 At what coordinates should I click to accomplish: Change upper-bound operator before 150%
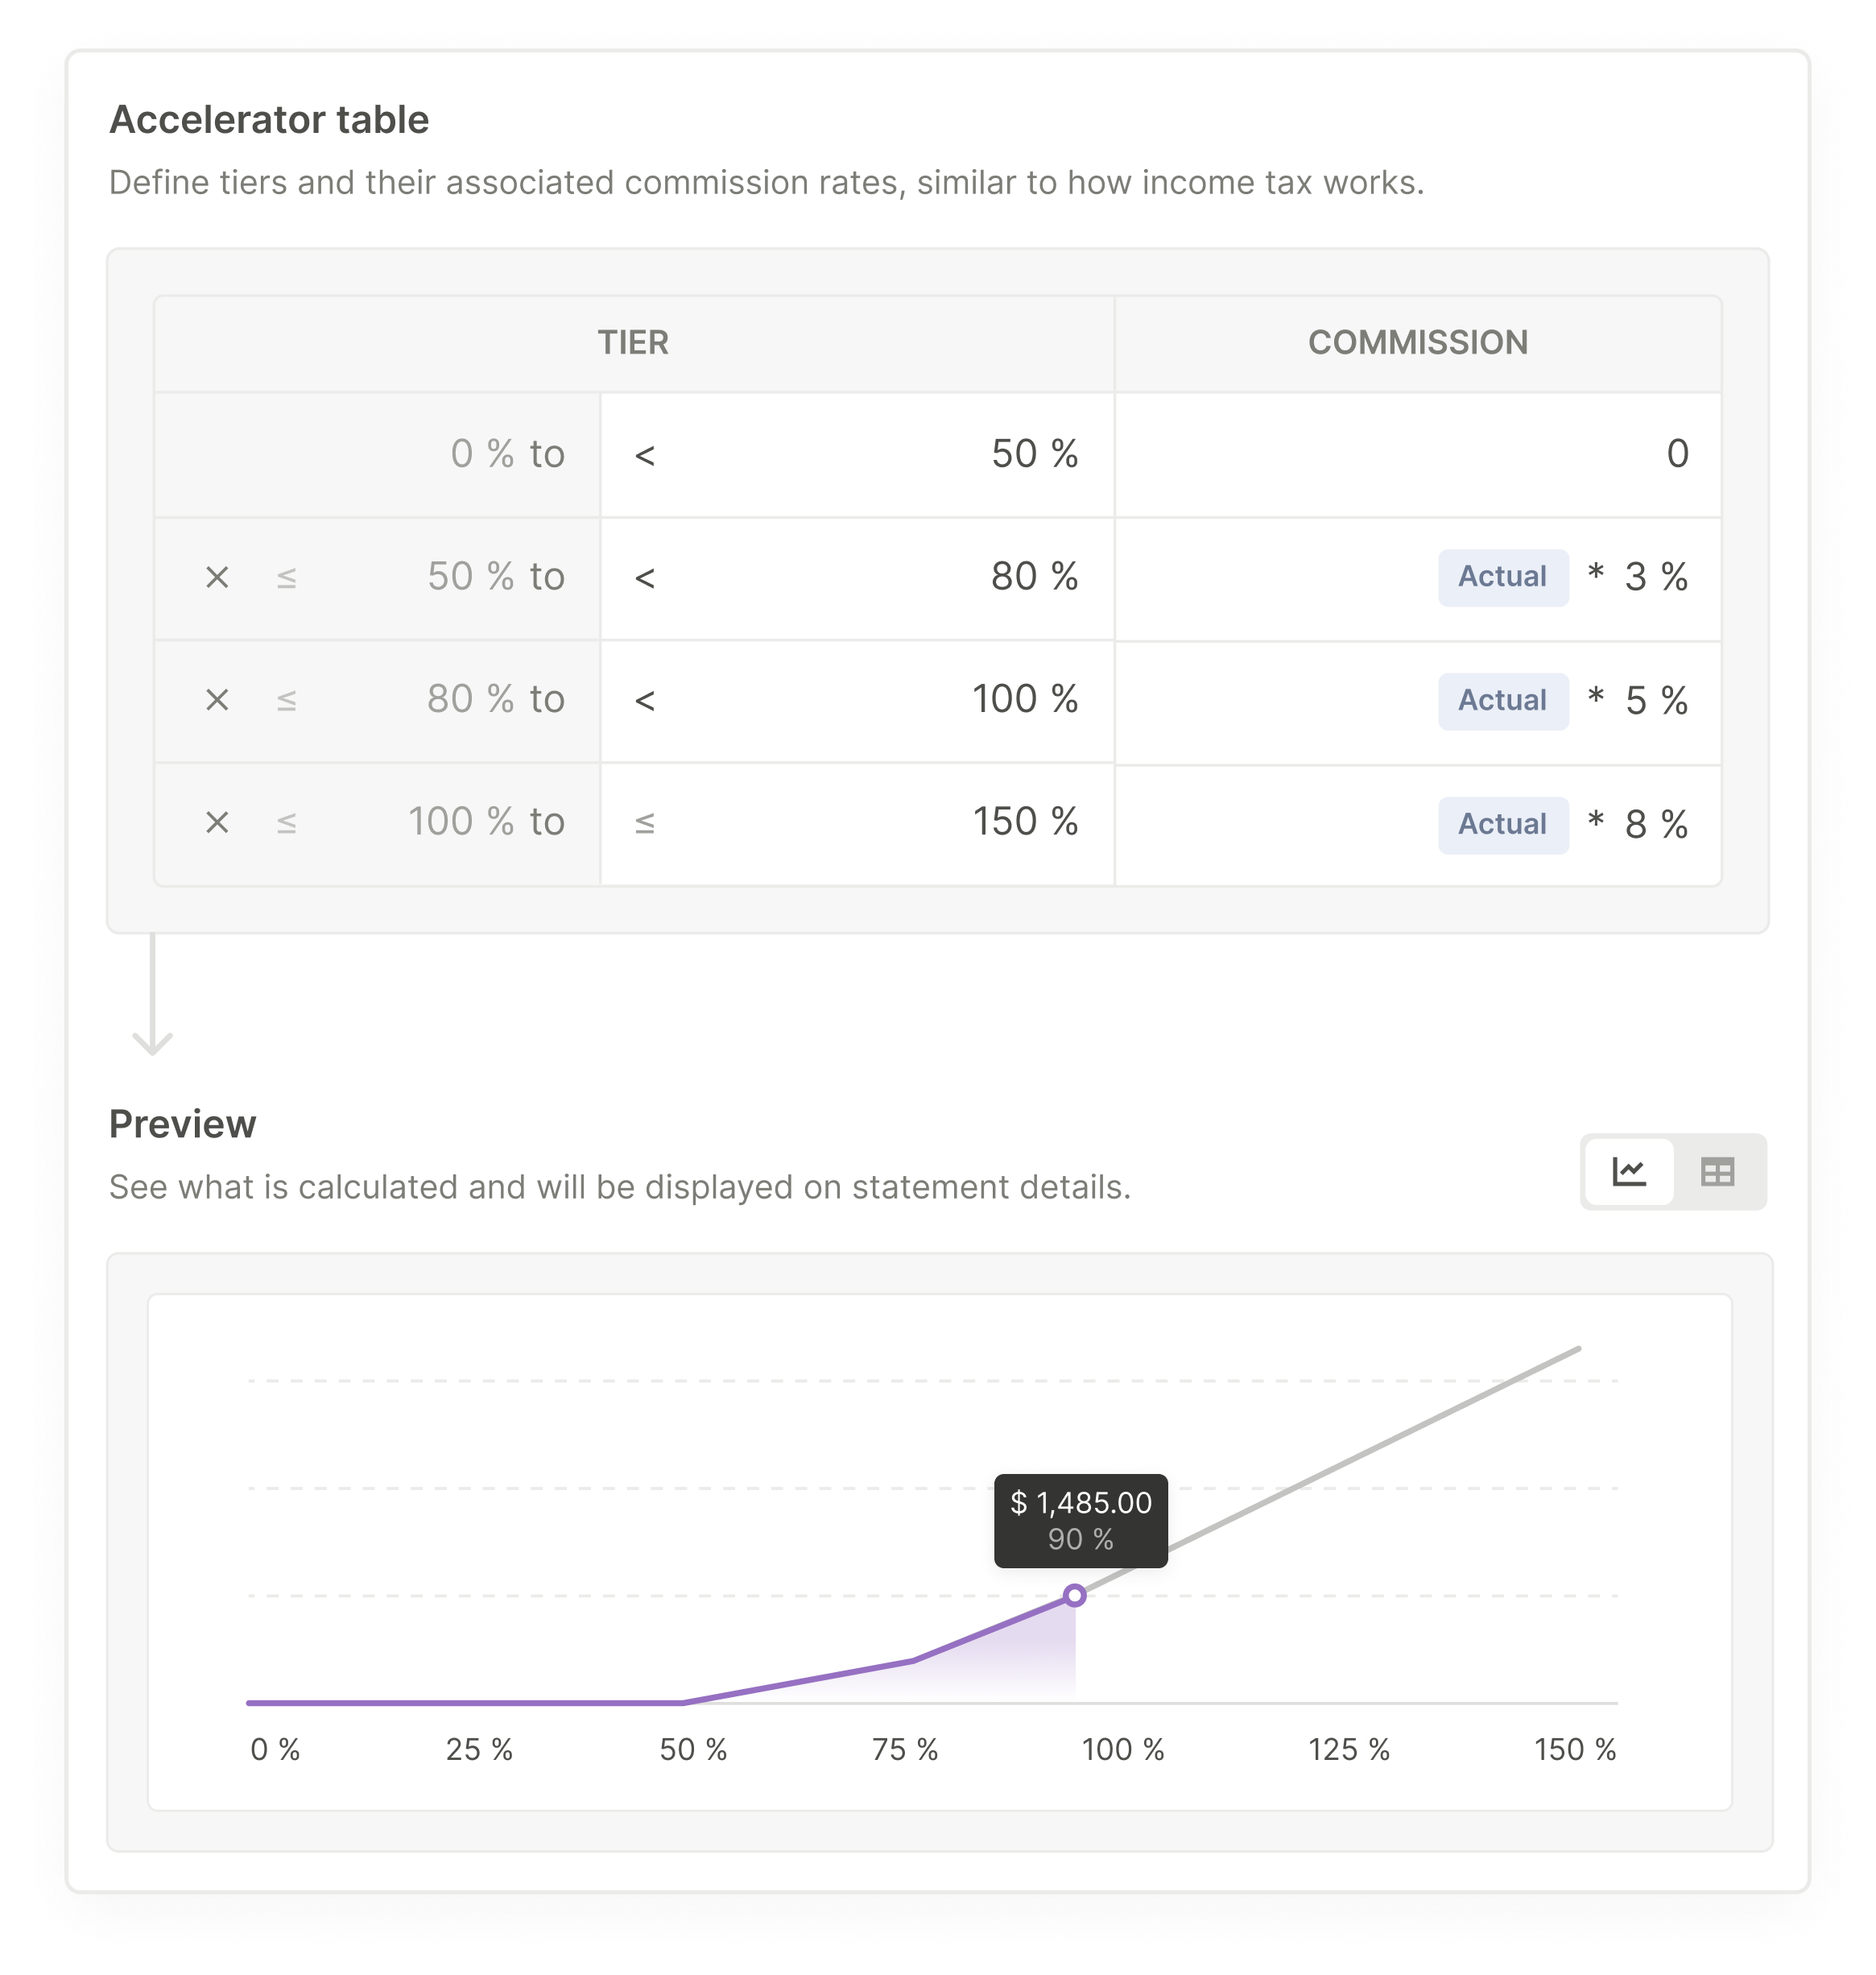pos(645,822)
